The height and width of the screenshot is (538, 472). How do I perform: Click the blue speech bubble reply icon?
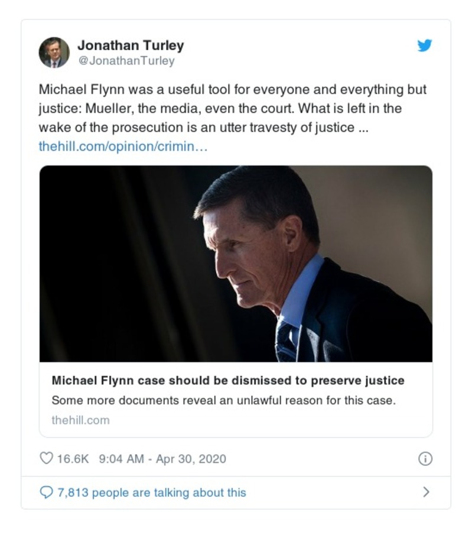click(46, 492)
